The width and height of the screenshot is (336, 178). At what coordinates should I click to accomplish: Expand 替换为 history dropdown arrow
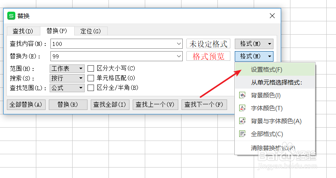tap(179, 56)
